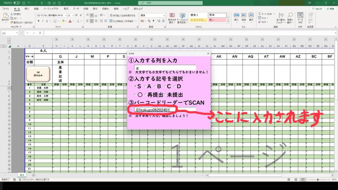338x190 pixels.
Task: Toggle bold formatting in the font group
Action: click(38, 21)
